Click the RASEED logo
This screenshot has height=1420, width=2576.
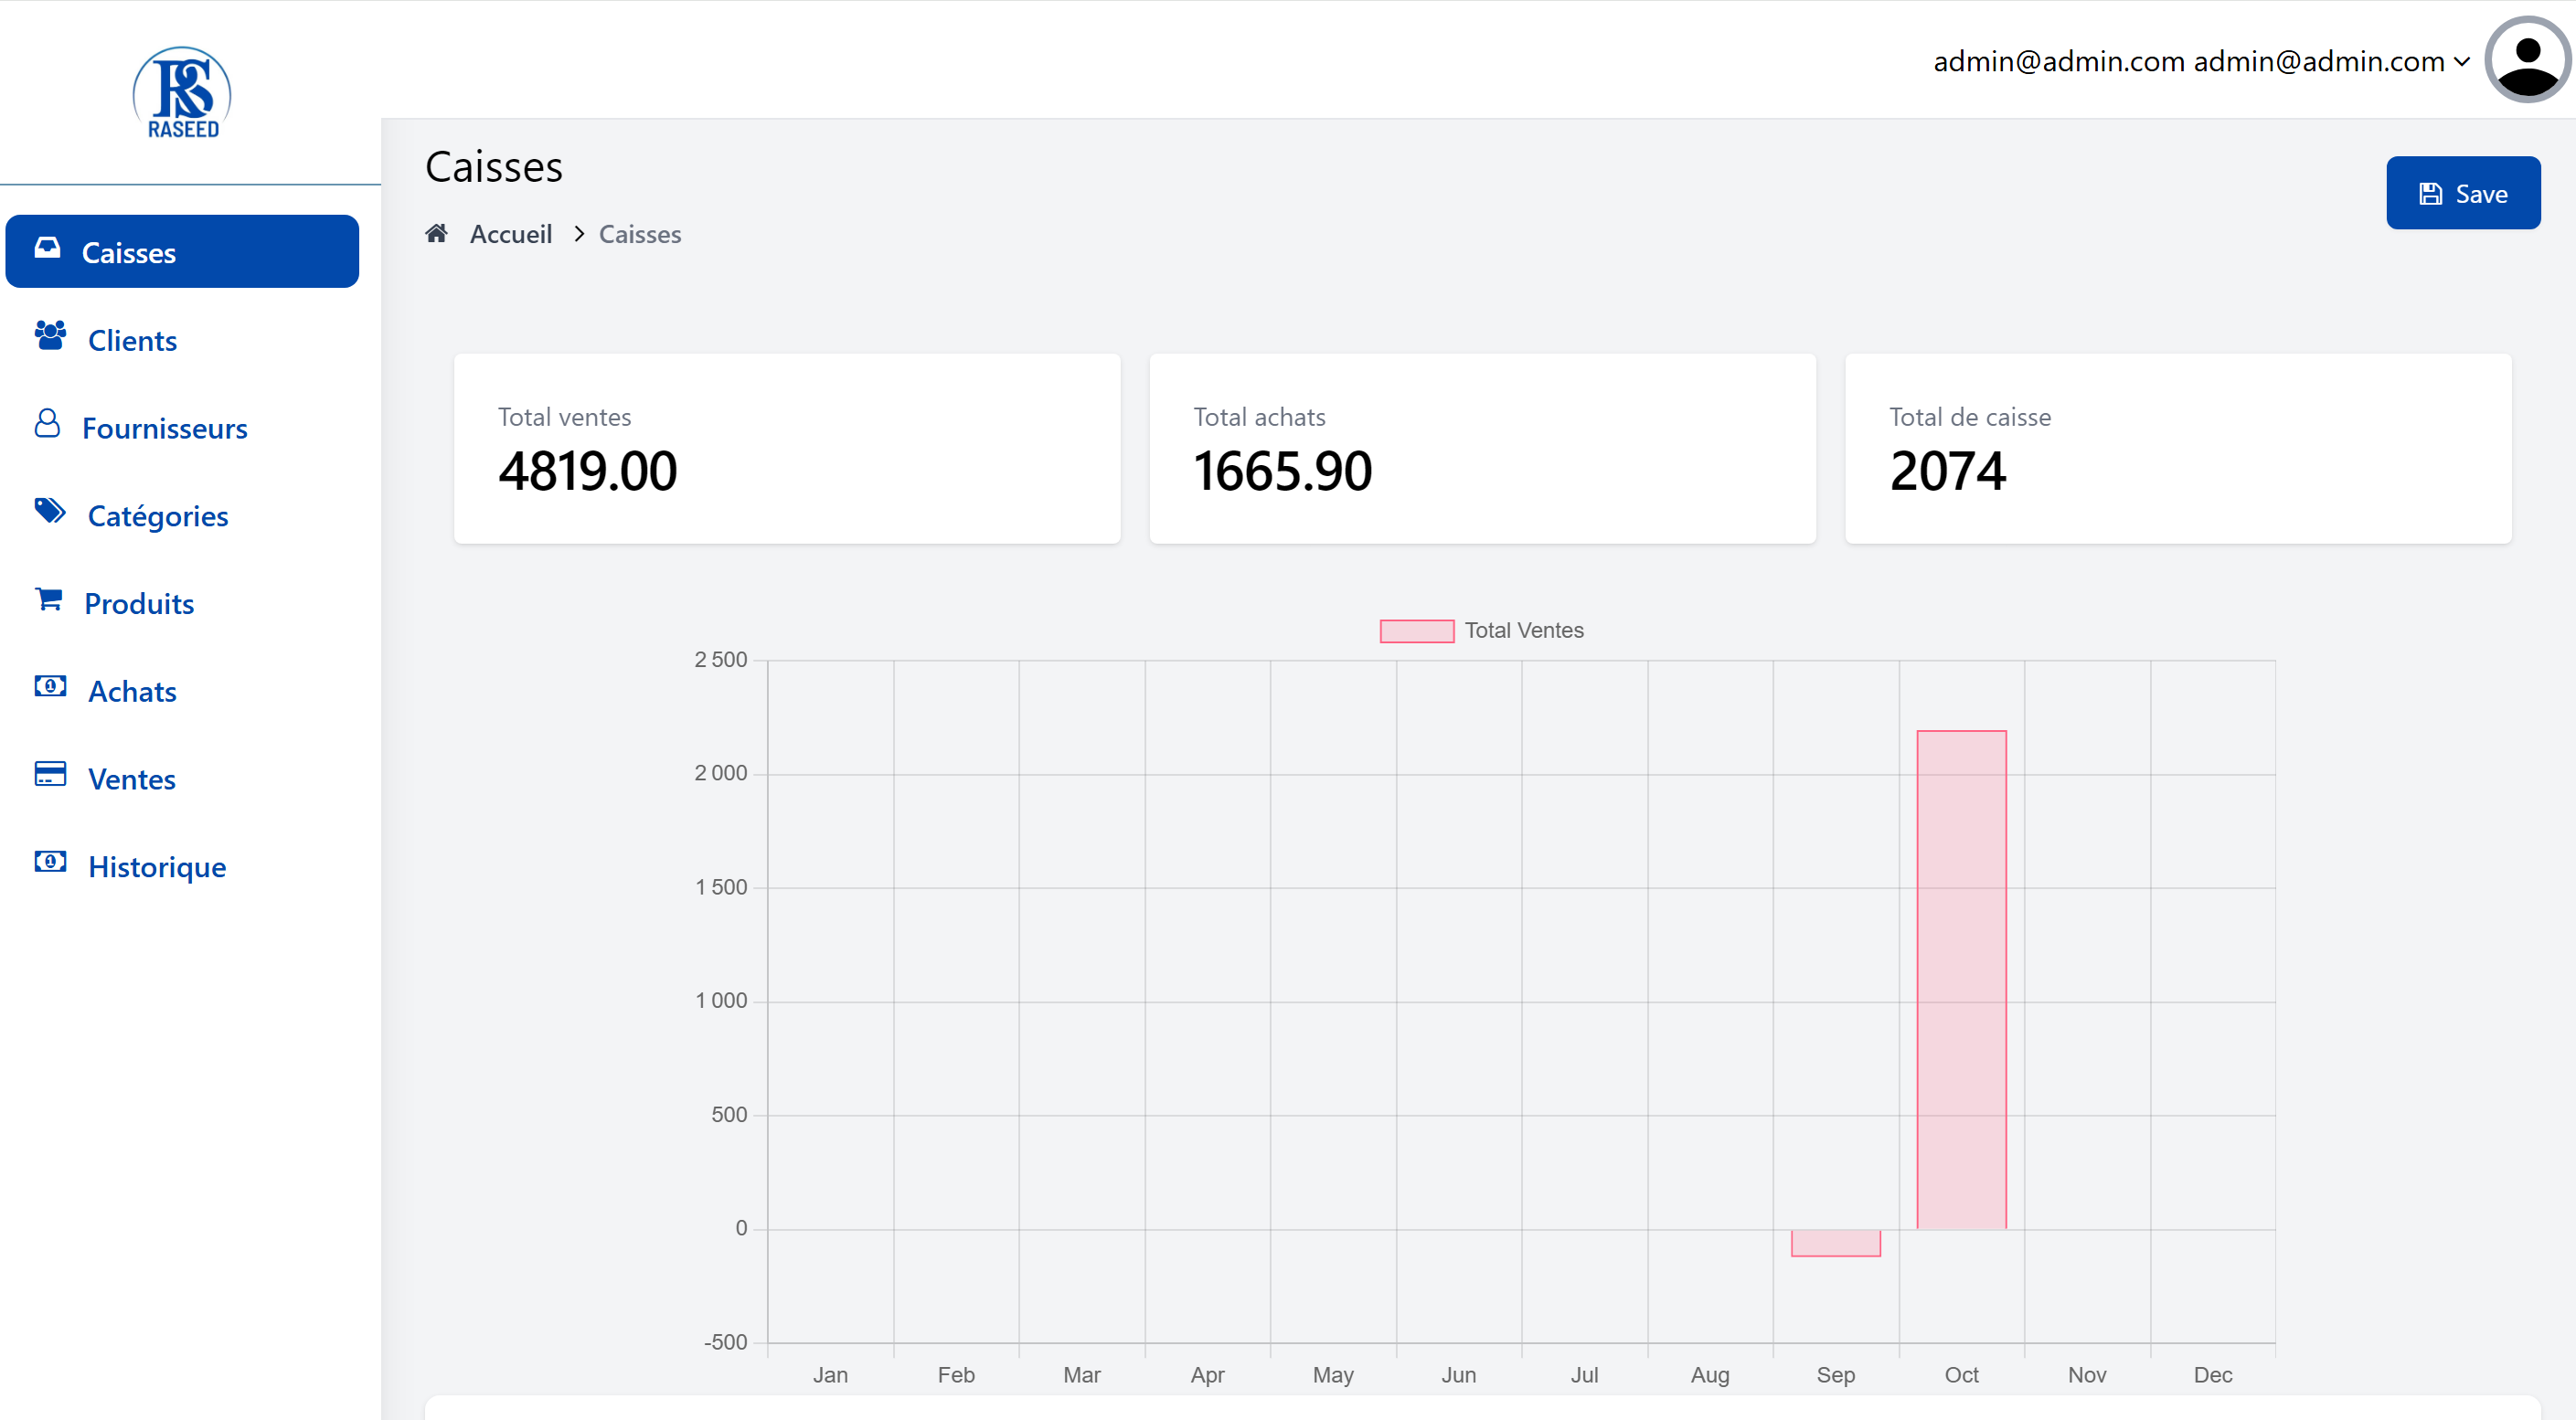point(182,93)
